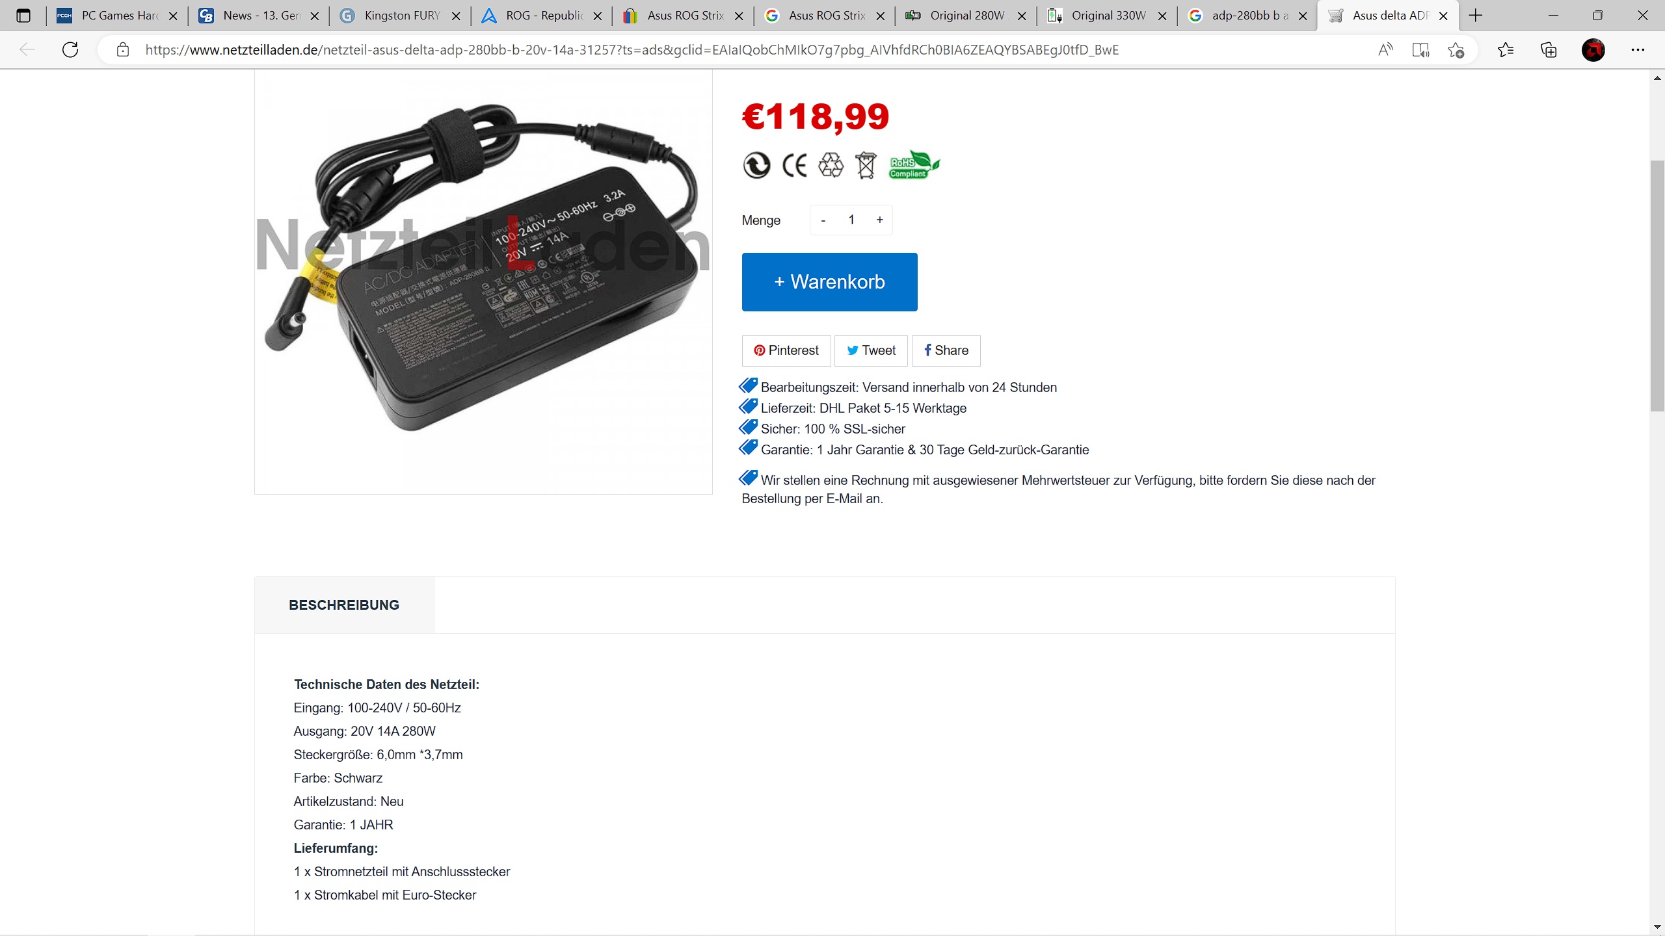
Task: Open the Collections icon
Action: [x=1549, y=49]
